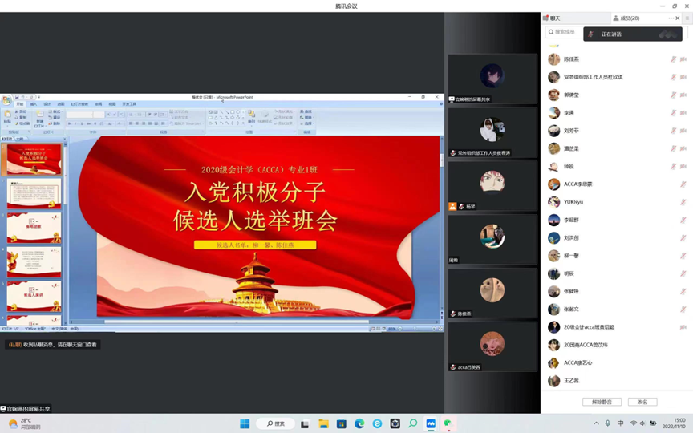
Task: Toggle microphone for member 陈佳燕
Action: [674, 59]
